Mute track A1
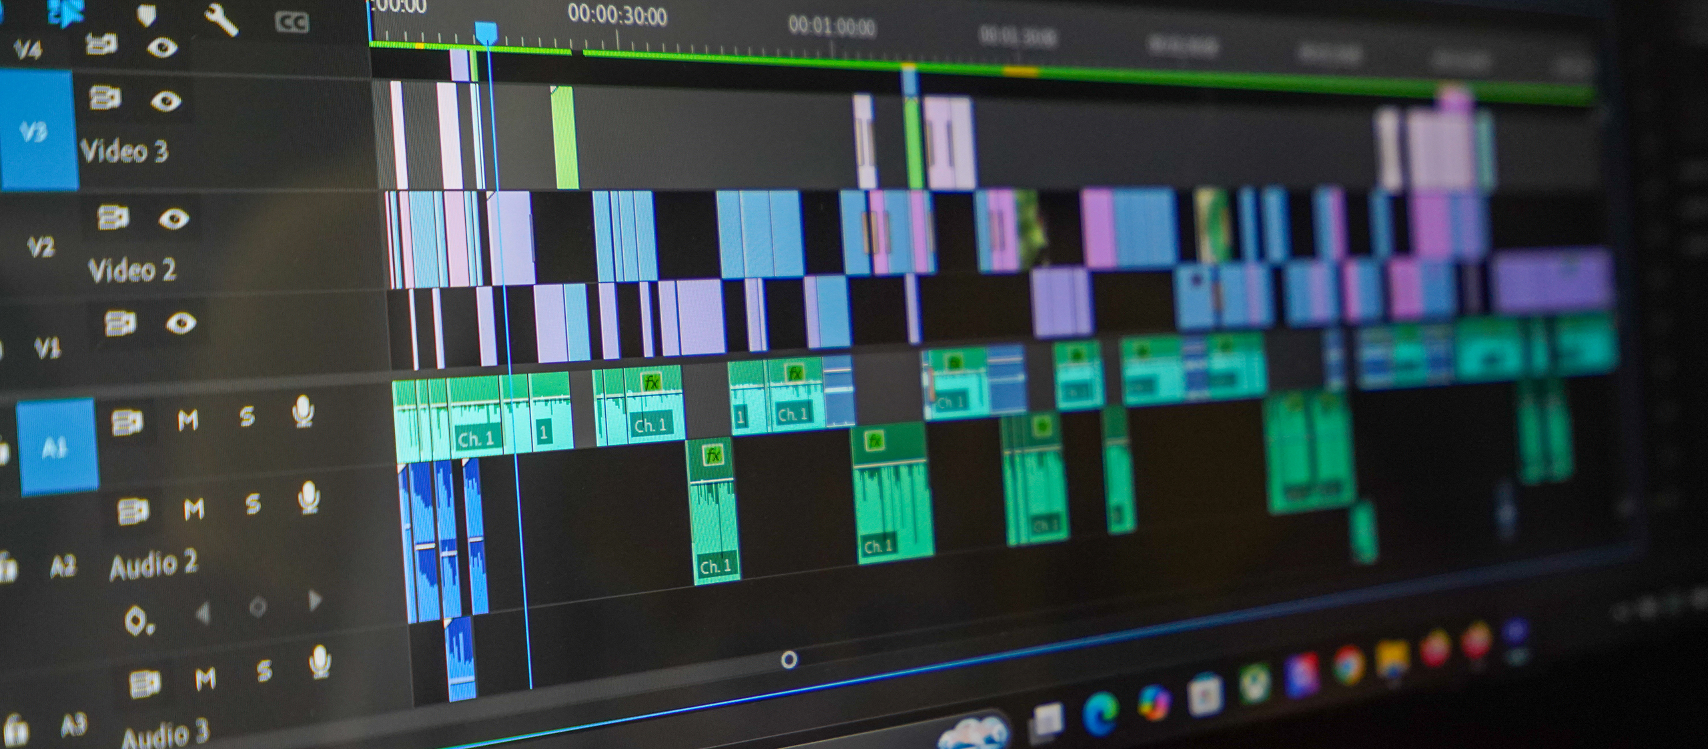 pos(187,420)
